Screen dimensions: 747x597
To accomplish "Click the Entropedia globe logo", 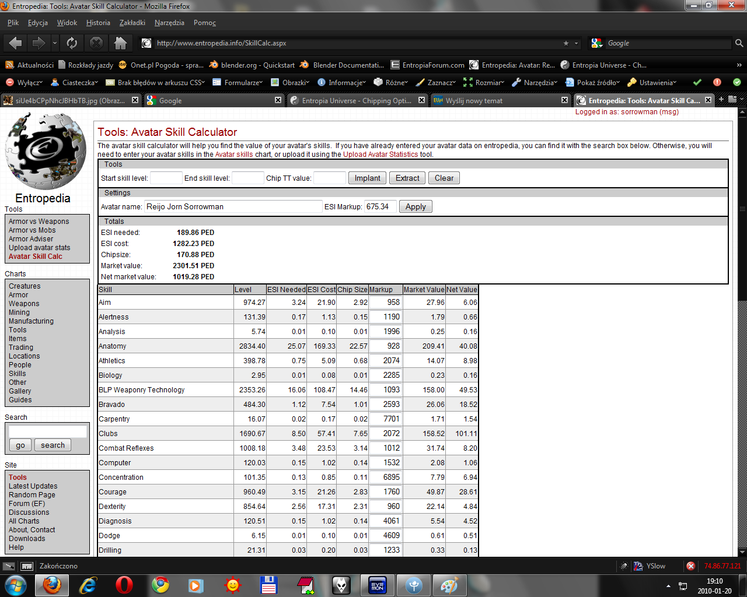I will 45,150.
